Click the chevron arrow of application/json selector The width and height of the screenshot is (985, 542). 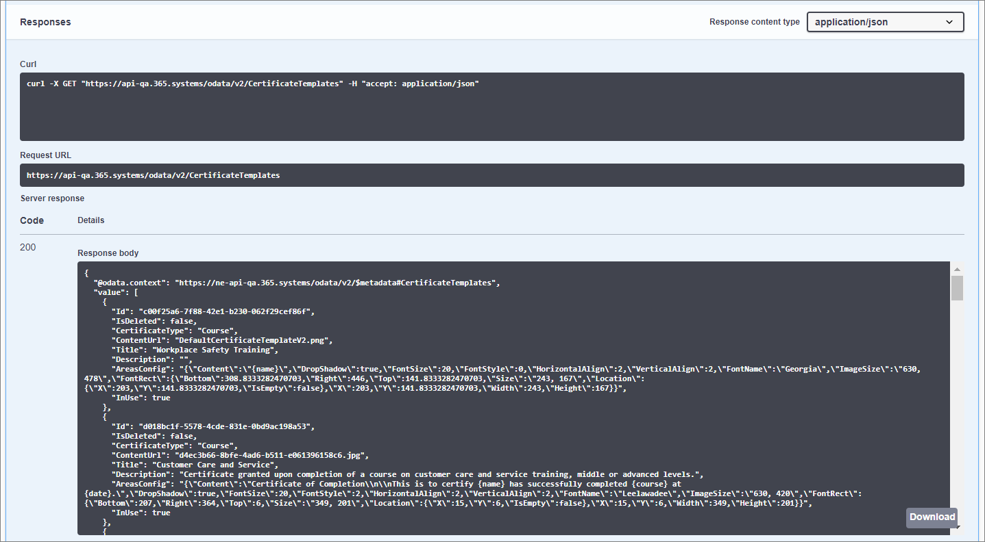(949, 22)
